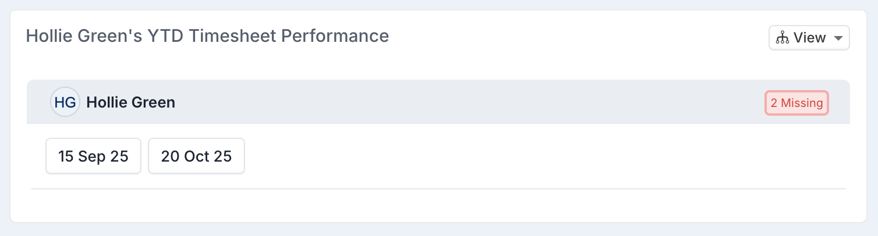The height and width of the screenshot is (236, 878).
Task: Click the Hollie Green name in the row
Action: 130,103
